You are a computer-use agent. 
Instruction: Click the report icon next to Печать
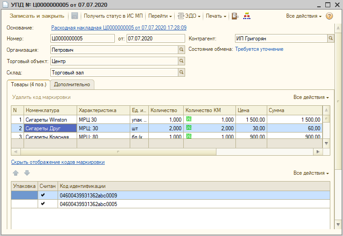pyautogui.click(x=235, y=16)
